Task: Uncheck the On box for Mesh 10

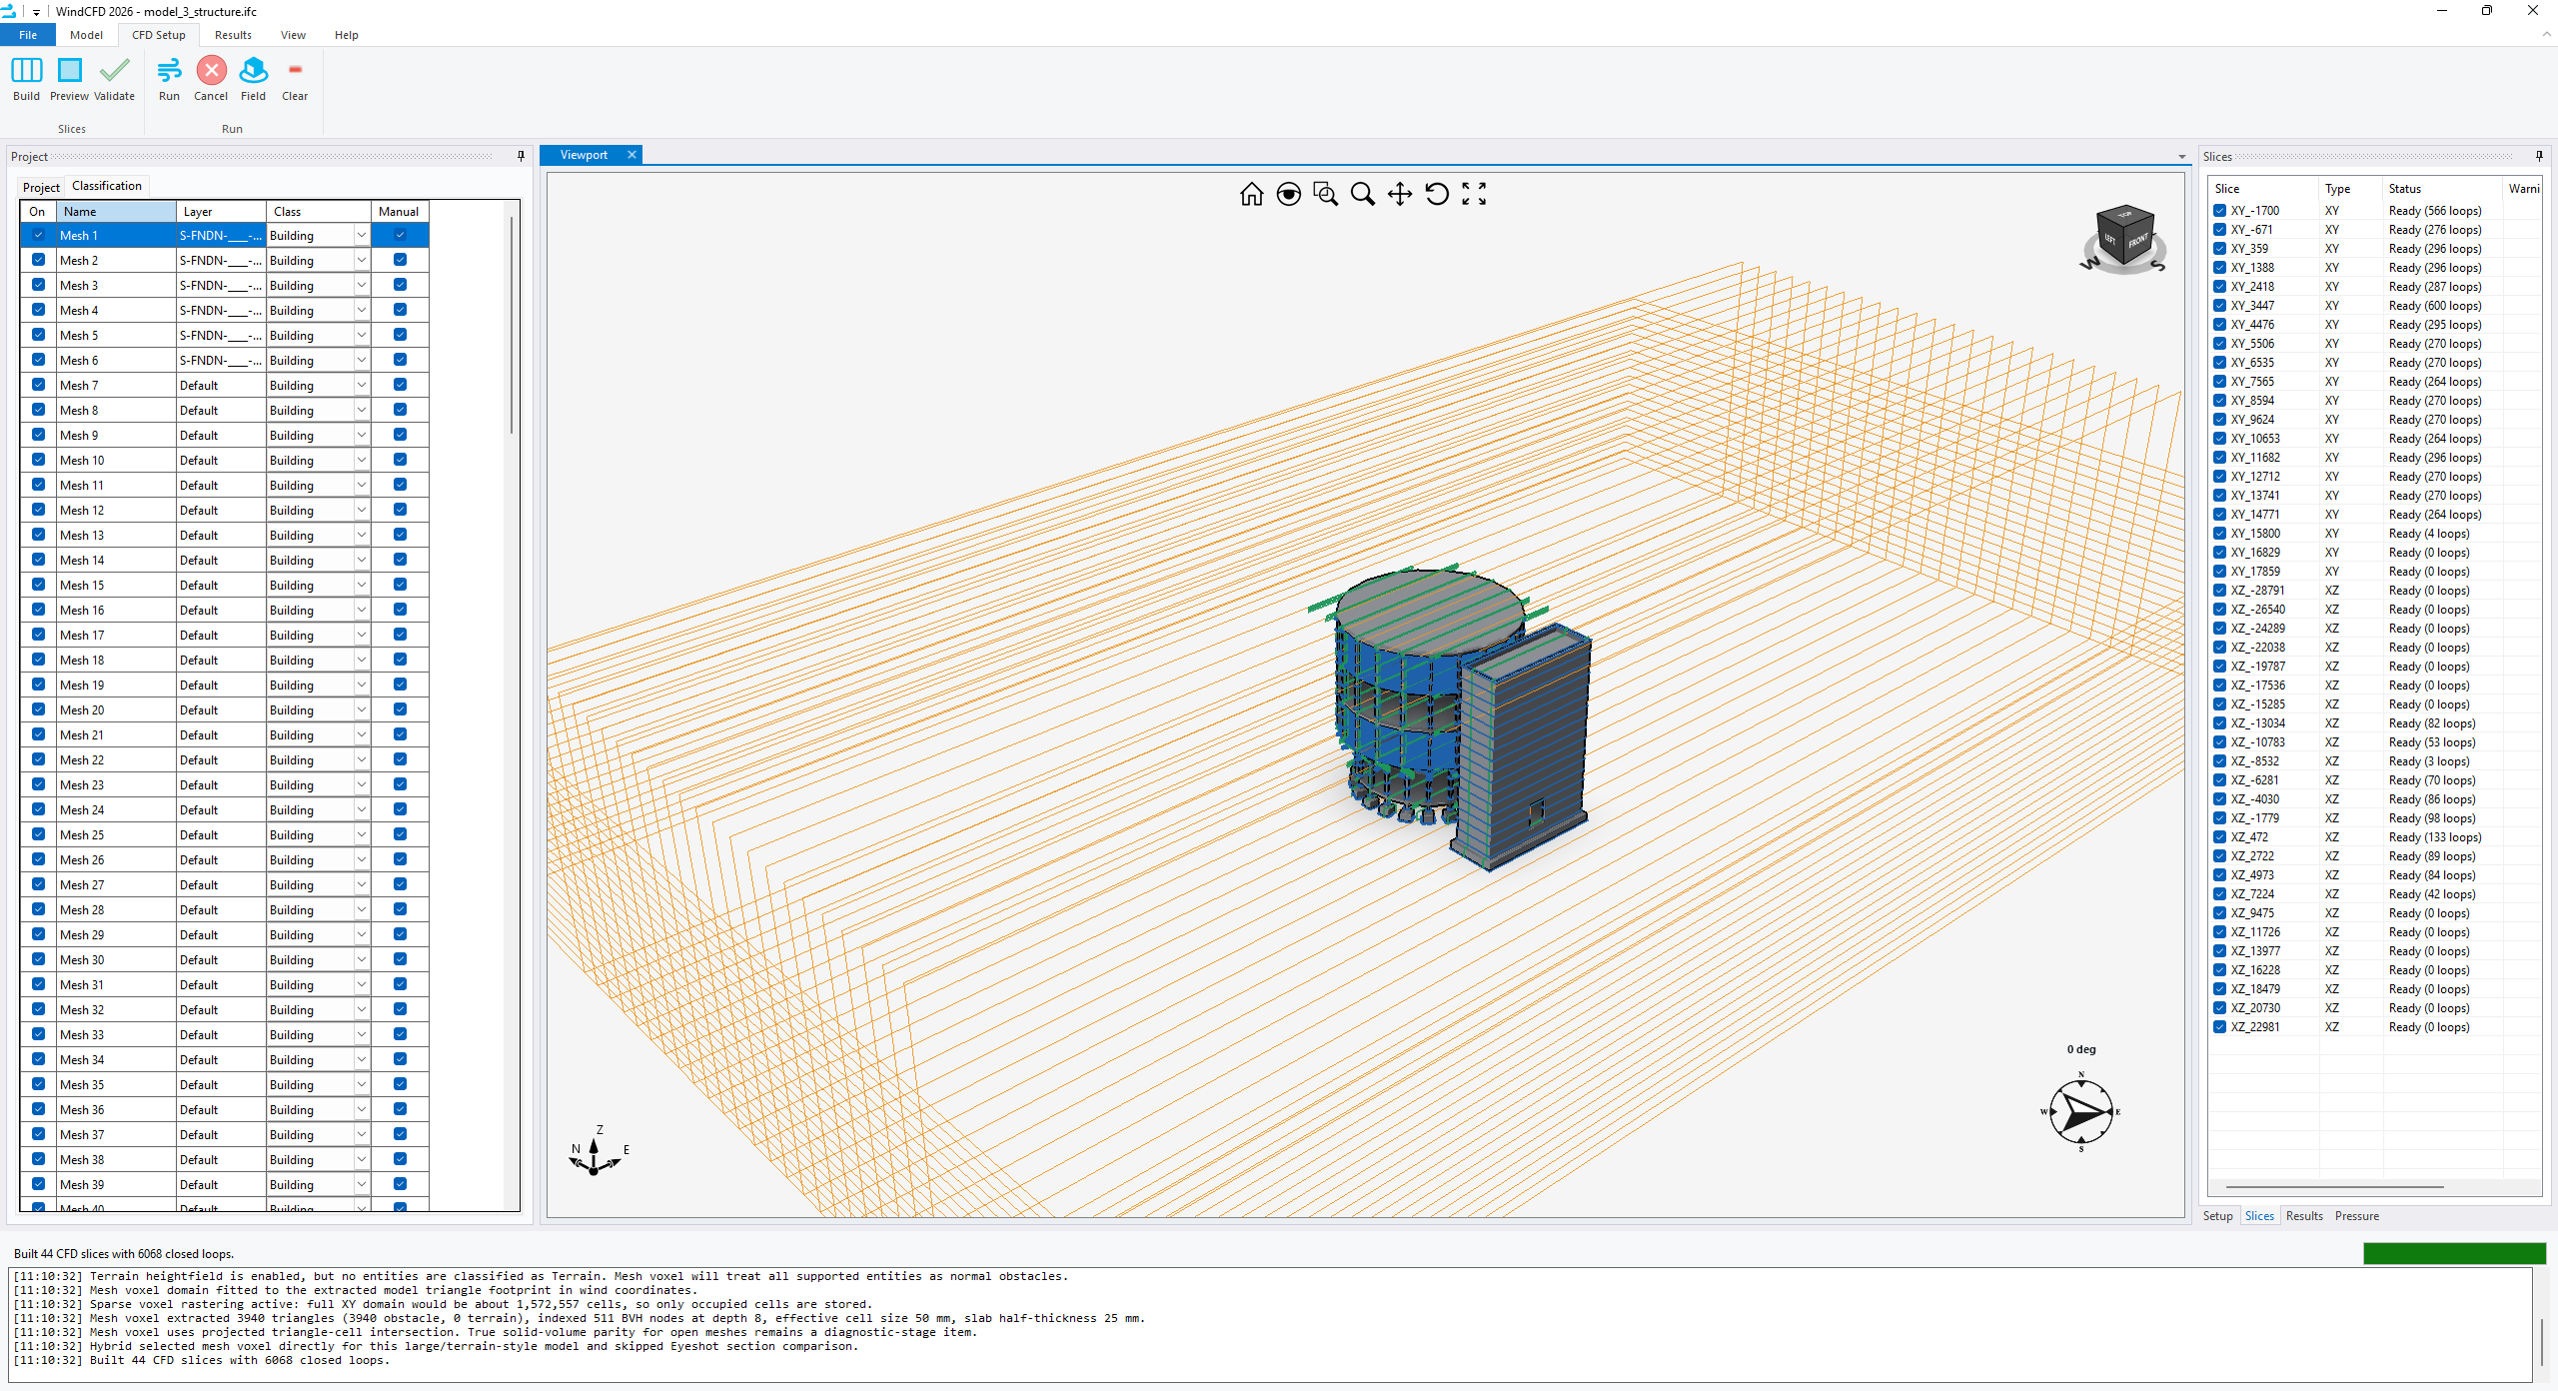Action: (38, 460)
